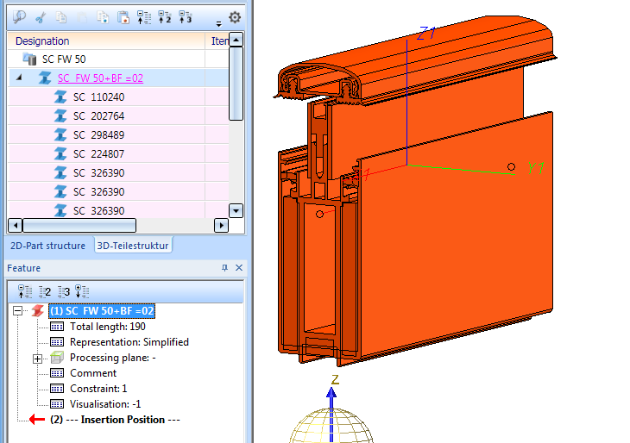Viewport: 630px width, 443px height.
Task: Pin the Feature panel
Action: point(225,268)
